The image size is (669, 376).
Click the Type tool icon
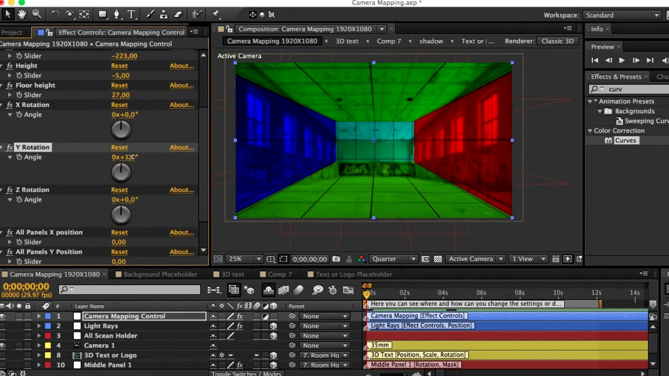point(132,15)
